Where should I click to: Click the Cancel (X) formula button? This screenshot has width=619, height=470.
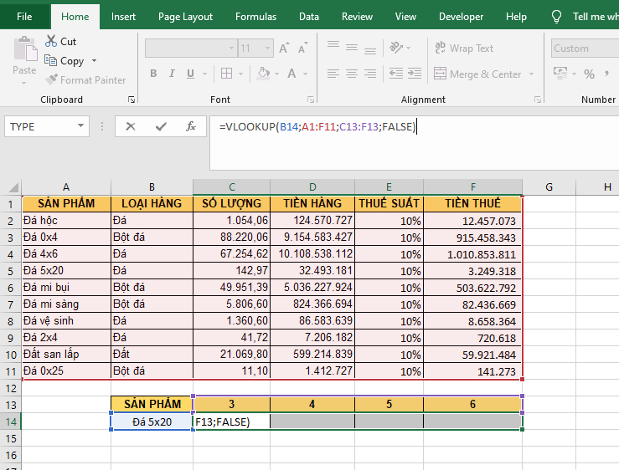tap(130, 126)
